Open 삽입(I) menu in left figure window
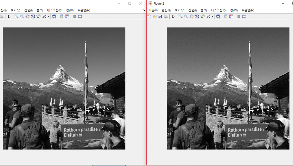 coord(28,10)
